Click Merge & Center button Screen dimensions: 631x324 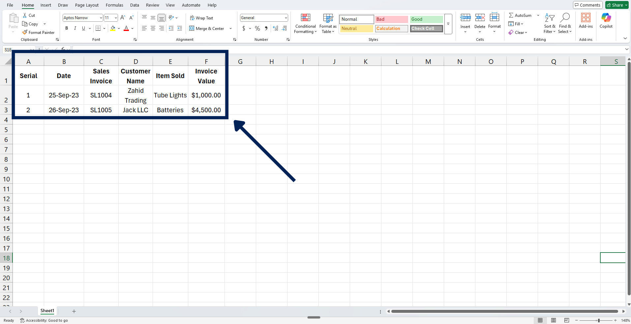[x=207, y=29]
